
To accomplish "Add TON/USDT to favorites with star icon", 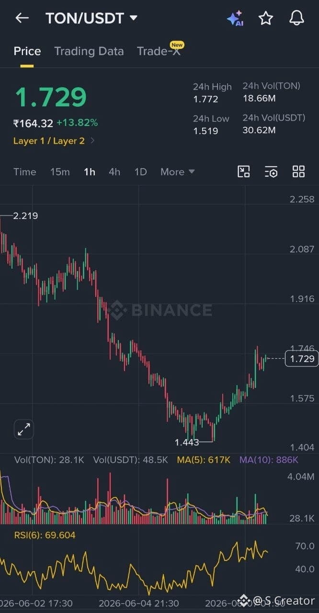I will [x=266, y=18].
